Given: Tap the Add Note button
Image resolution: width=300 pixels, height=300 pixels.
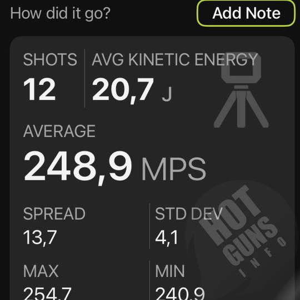Looking at the screenshot, I should click(x=246, y=13).
